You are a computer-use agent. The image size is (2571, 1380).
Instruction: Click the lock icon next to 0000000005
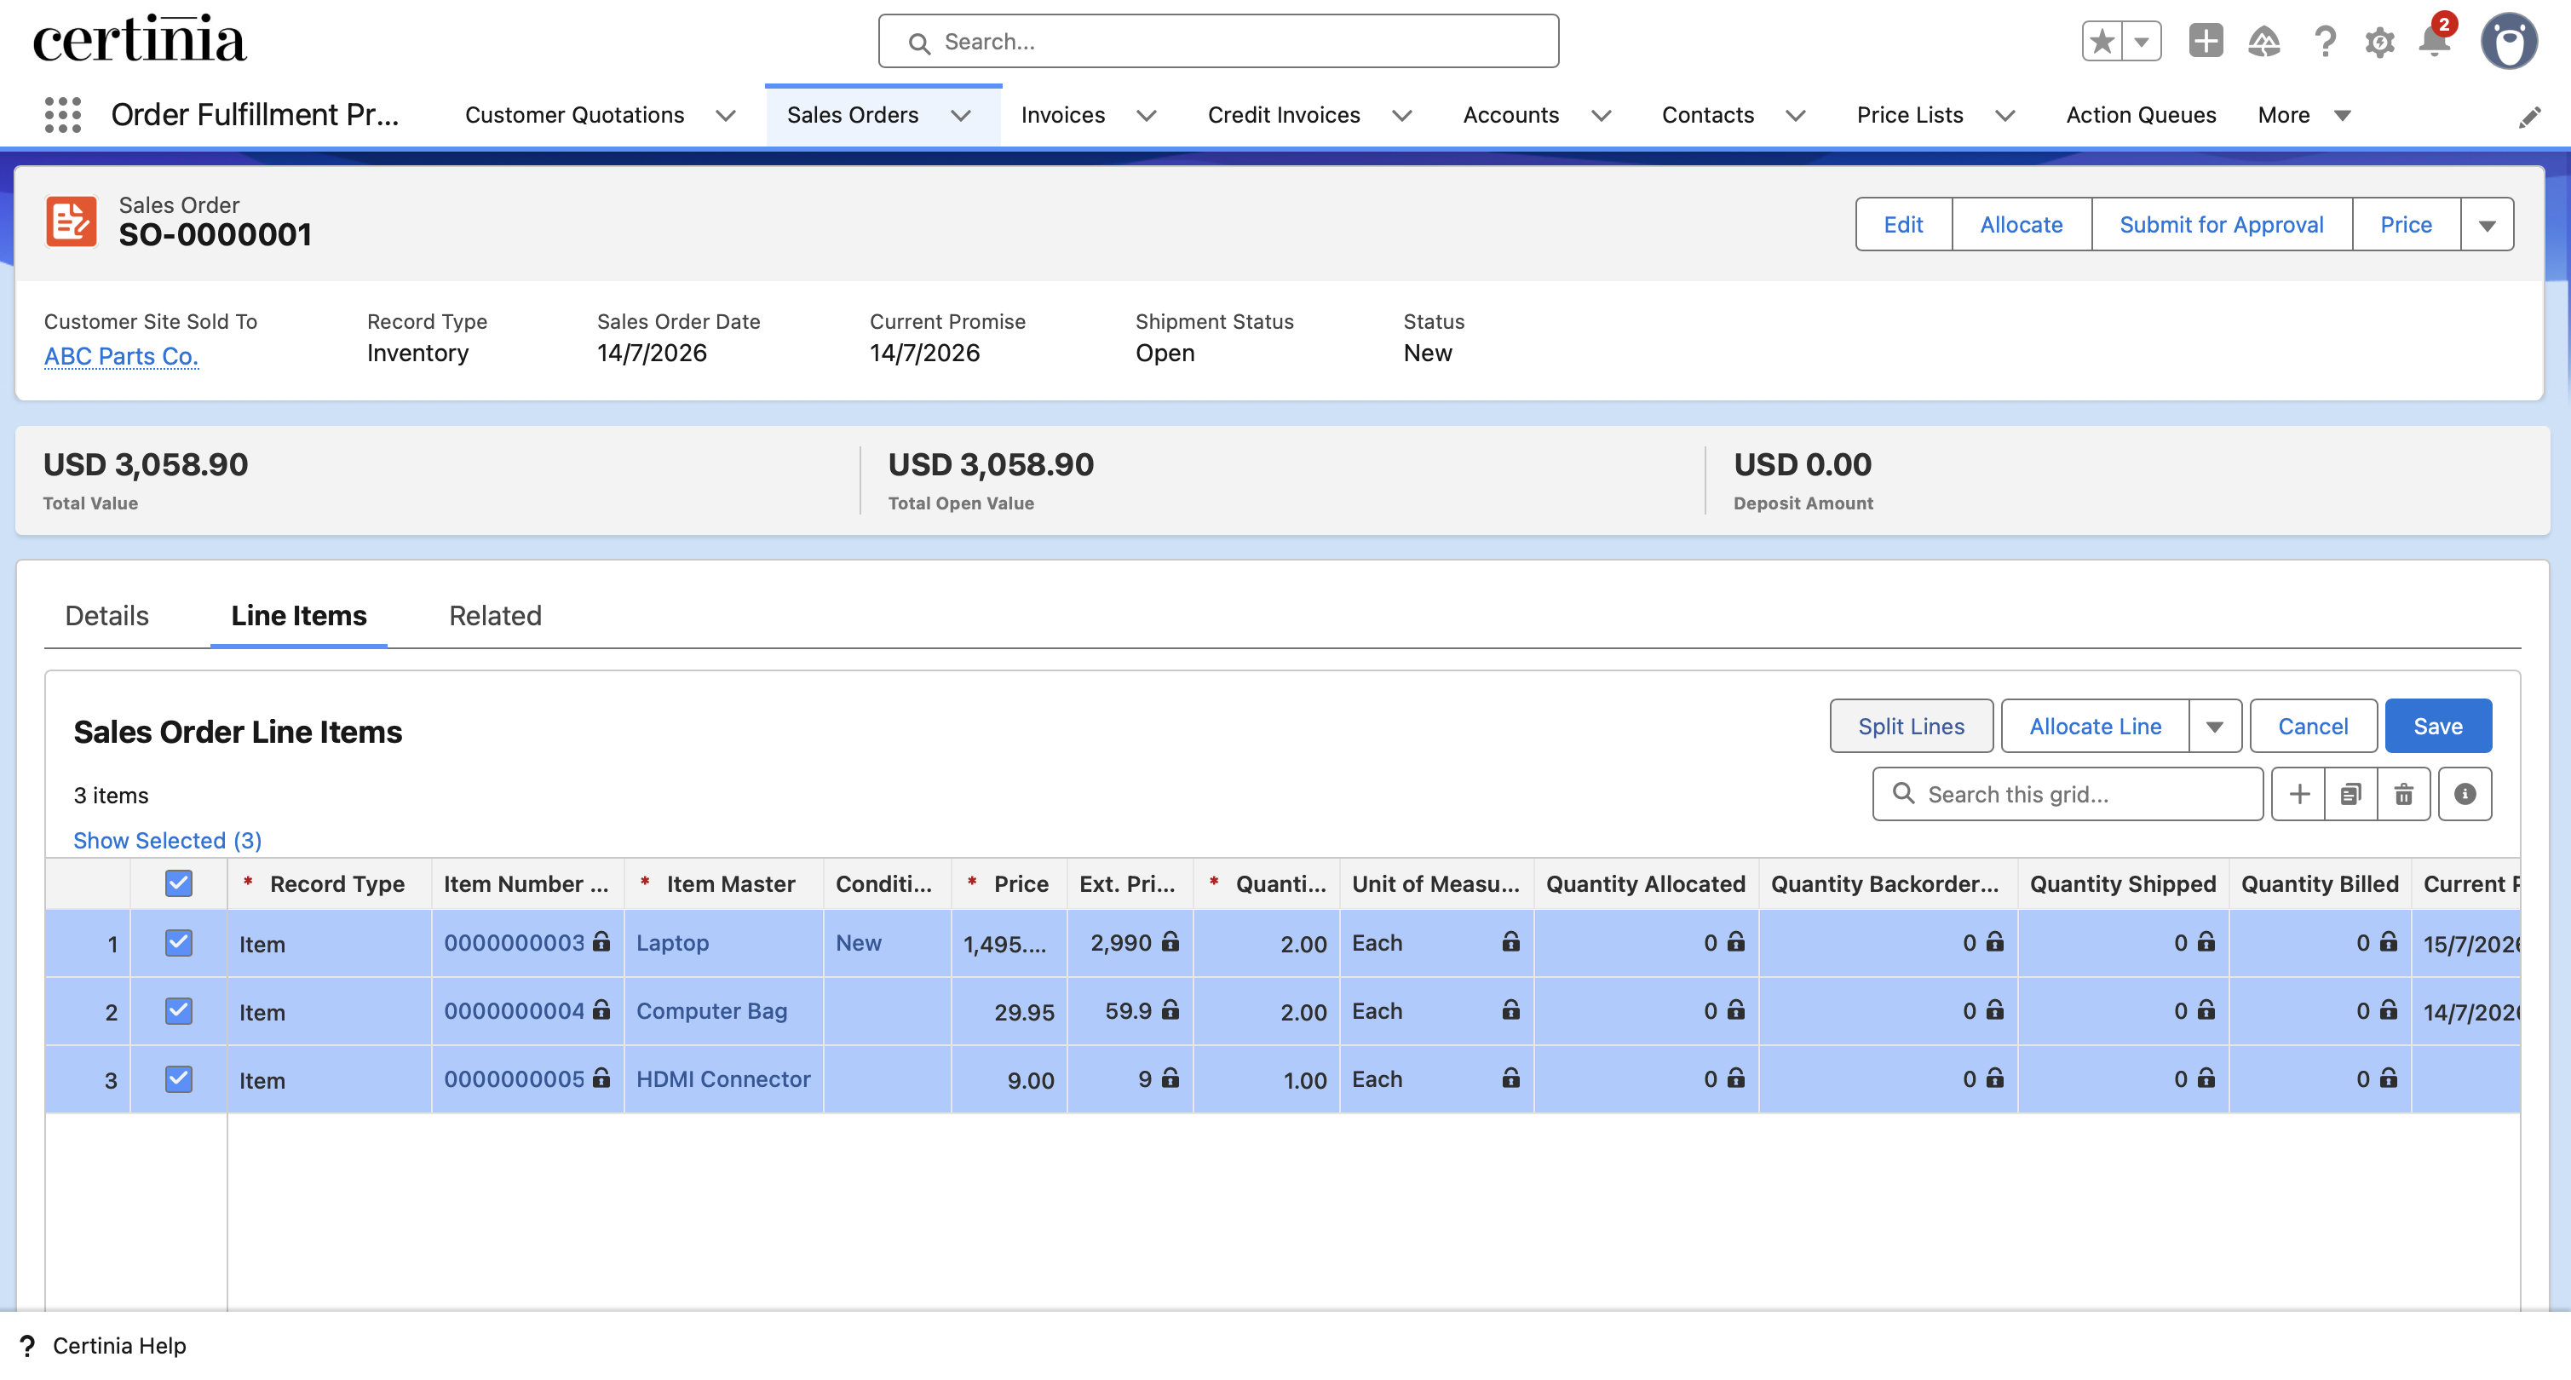tap(601, 1078)
